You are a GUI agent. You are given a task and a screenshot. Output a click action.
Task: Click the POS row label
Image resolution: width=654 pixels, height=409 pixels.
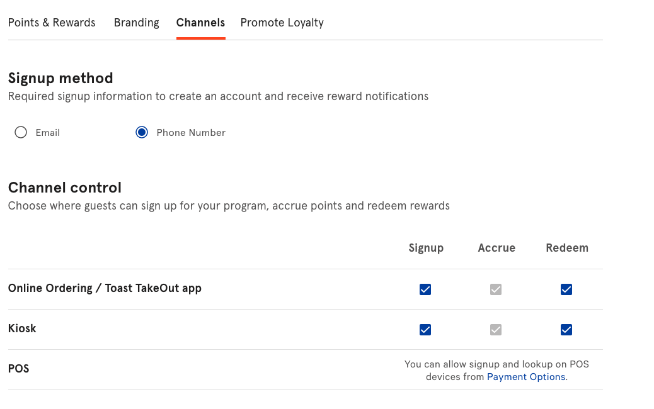[18, 368]
